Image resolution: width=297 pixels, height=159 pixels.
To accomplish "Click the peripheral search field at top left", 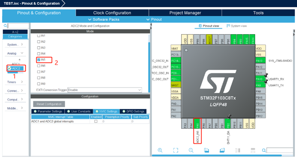I will coord(18,26).
